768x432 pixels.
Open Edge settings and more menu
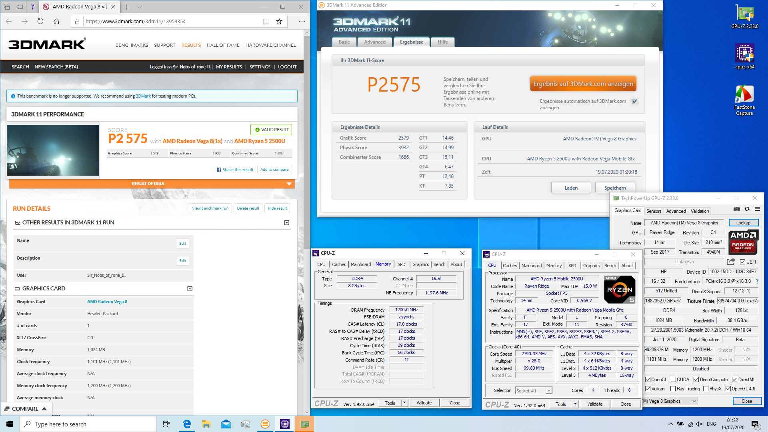302,21
